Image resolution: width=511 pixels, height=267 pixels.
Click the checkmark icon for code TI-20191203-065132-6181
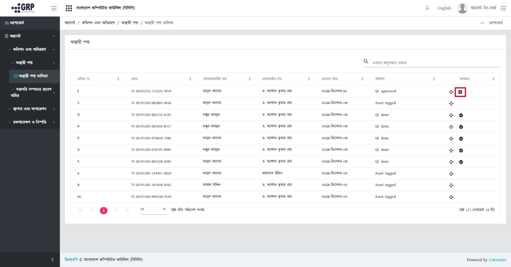coord(461,115)
